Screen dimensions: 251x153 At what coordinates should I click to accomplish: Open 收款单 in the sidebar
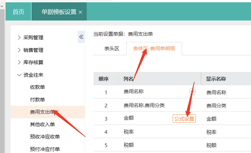pyautogui.click(x=37, y=87)
